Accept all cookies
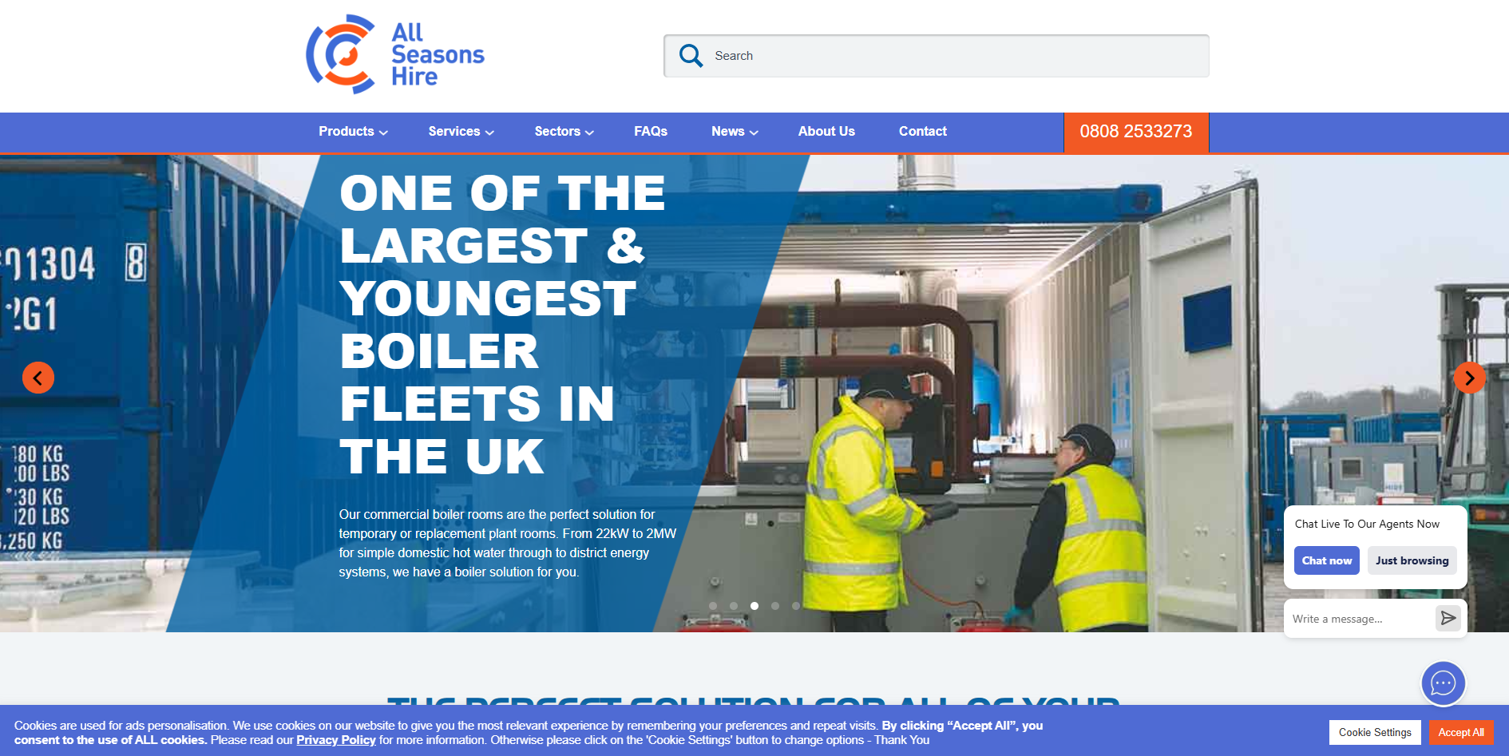The image size is (1509, 756). pos(1460,732)
